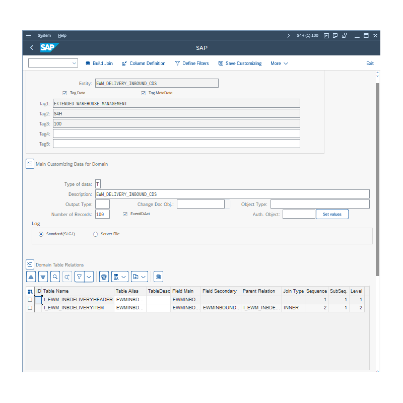Open the filter dropdown arrow in table toolbar
Screen dimensions: 403x403
coord(89,277)
